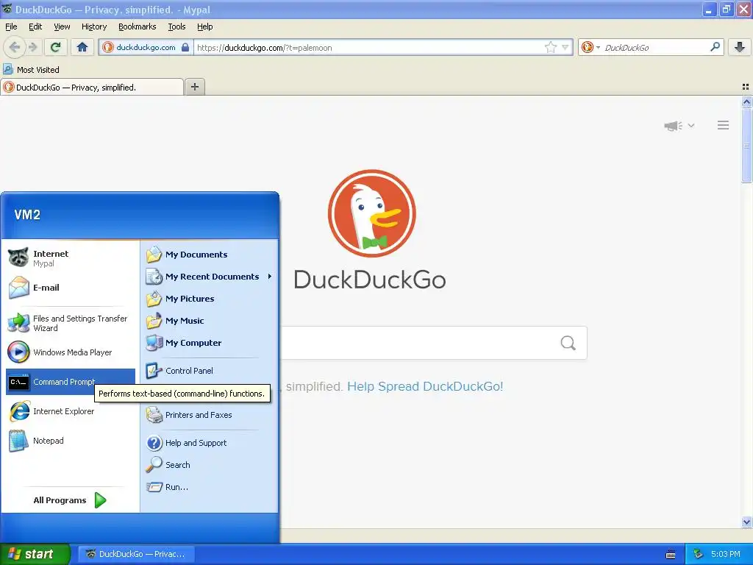The height and width of the screenshot is (565, 753).
Task: Open Printers and Faxes
Action: tap(210, 415)
